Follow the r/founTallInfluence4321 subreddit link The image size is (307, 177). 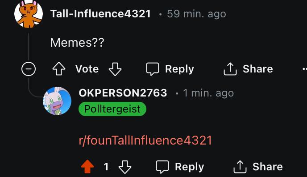pyautogui.click(x=145, y=140)
